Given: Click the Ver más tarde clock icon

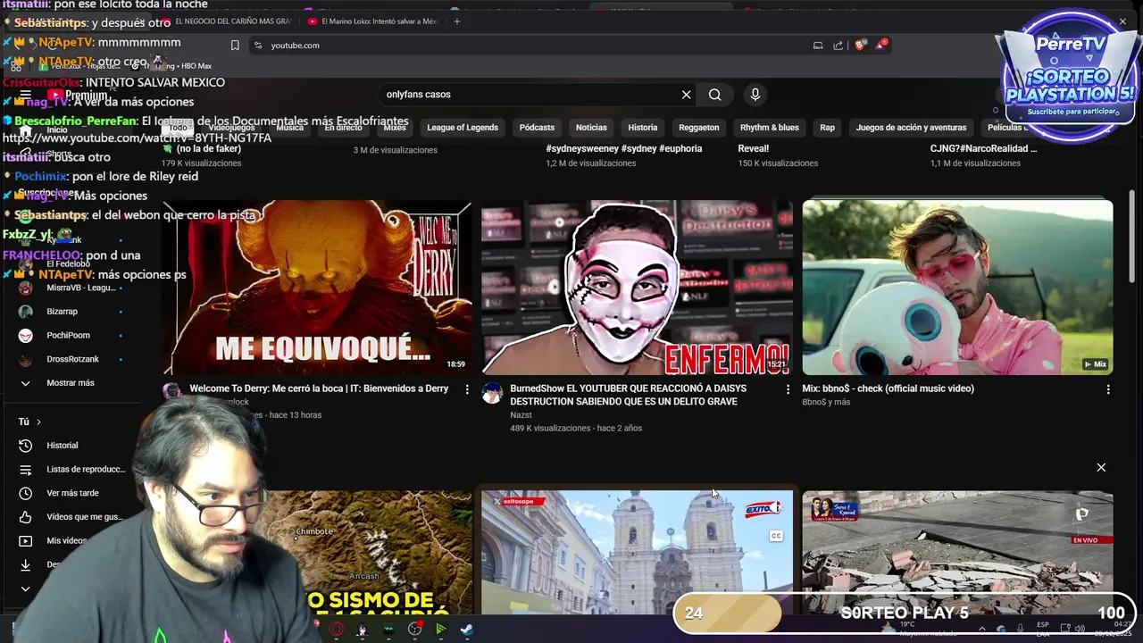Looking at the screenshot, I should click(26, 493).
